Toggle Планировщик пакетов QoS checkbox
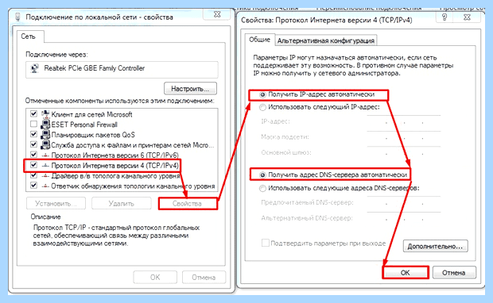The height and width of the screenshot is (303, 493). point(33,134)
